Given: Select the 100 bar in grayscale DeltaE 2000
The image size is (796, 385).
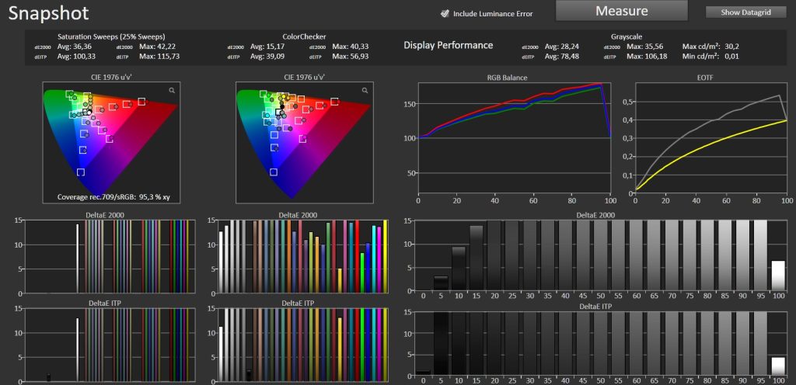Looking at the screenshot, I should (x=778, y=275).
